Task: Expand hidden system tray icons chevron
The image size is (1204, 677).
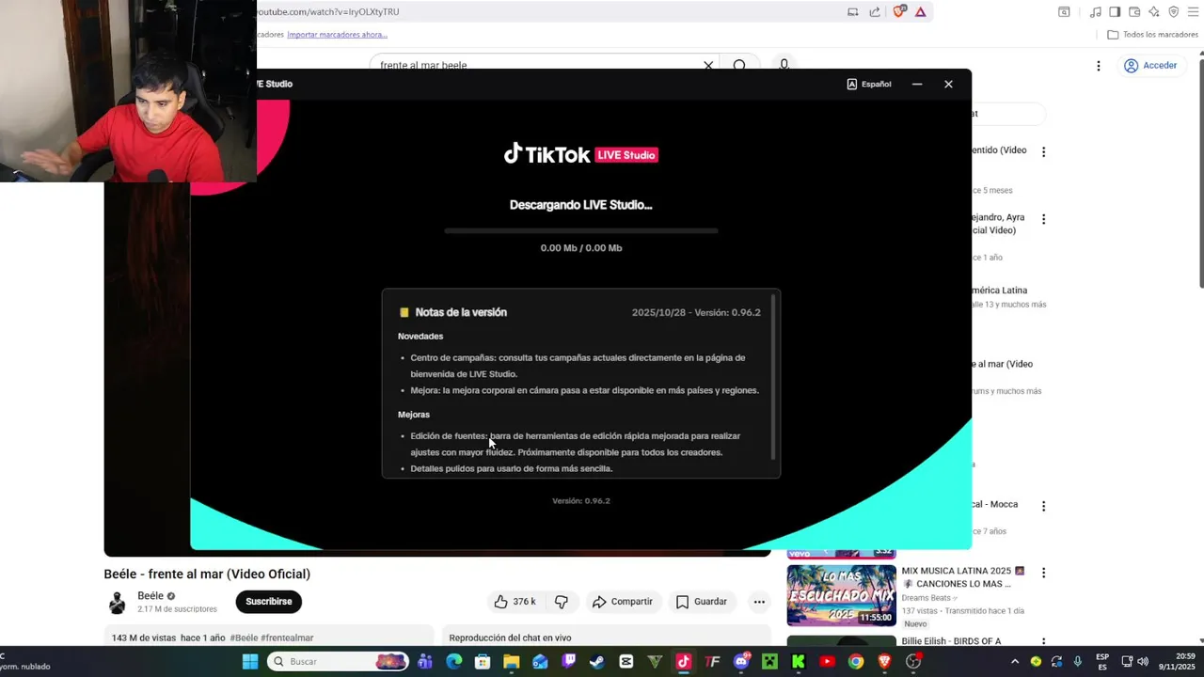Action: (1015, 662)
